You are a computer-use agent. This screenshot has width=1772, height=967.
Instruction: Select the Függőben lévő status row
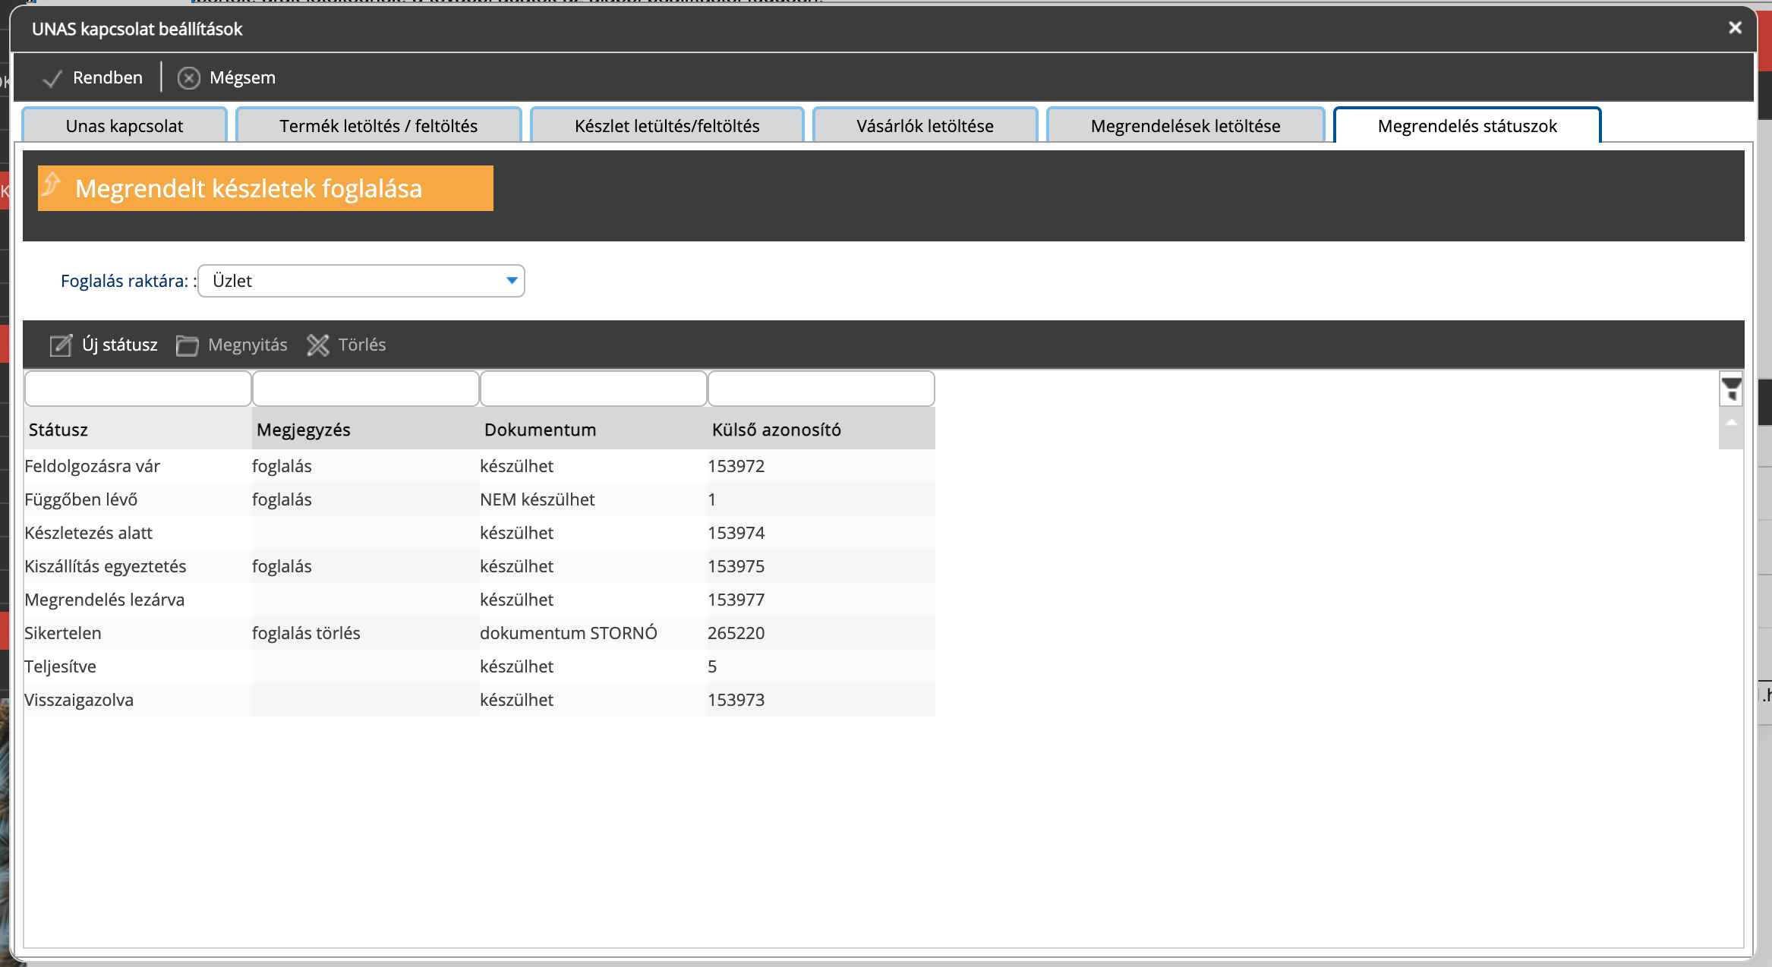click(x=480, y=499)
